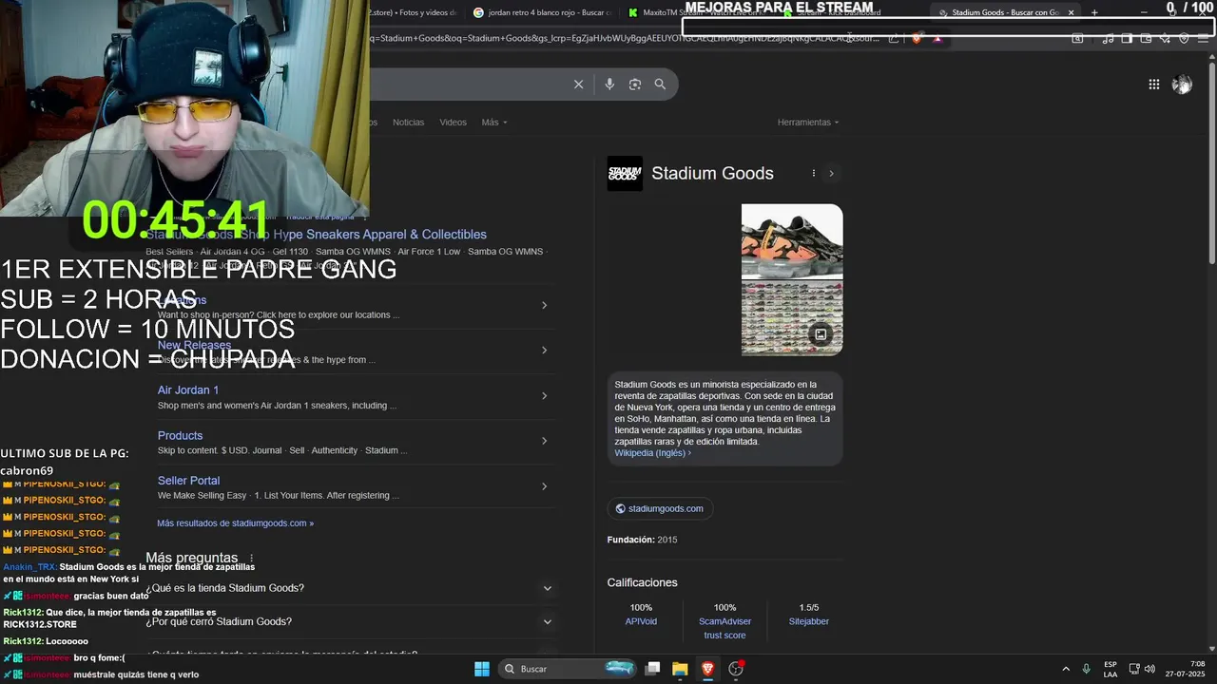Screen dimensions: 1217x684
Task: Click the sneaker photo thumbnail
Action: tap(792, 241)
